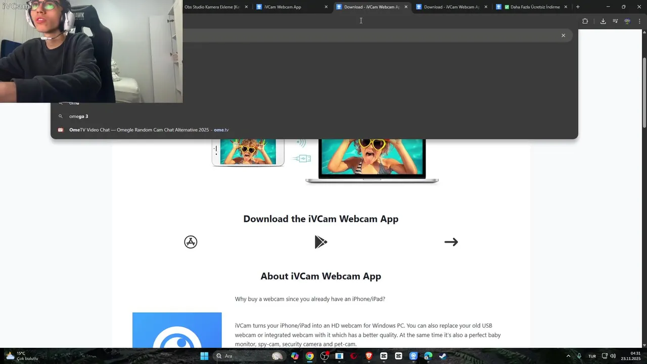Switch the TUR keyboard language indicator
The width and height of the screenshot is (647, 364).
(x=592, y=356)
